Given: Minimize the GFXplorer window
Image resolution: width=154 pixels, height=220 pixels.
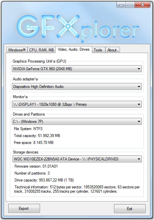Looking at the screenshot, I should coord(121,5).
